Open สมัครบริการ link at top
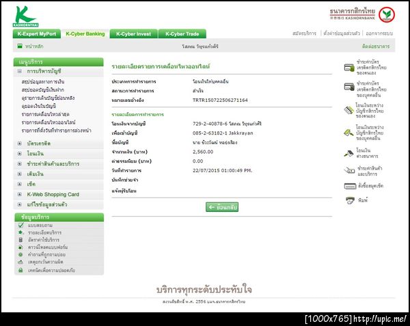410x326 pixels. [304, 33]
